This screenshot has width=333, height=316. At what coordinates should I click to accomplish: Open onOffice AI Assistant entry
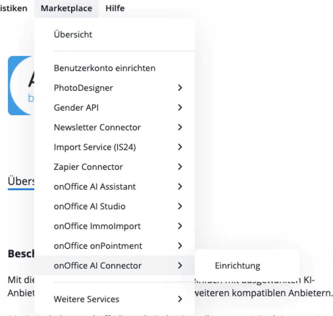(115, 186)
